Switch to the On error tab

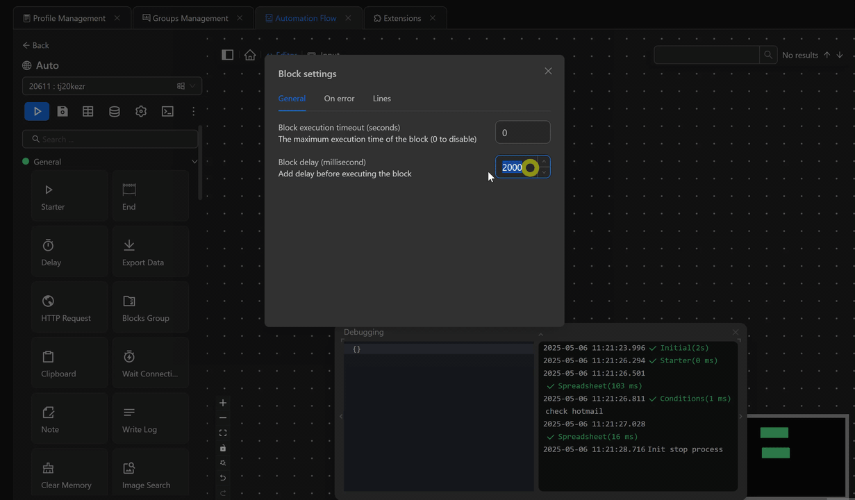[339, 99]
